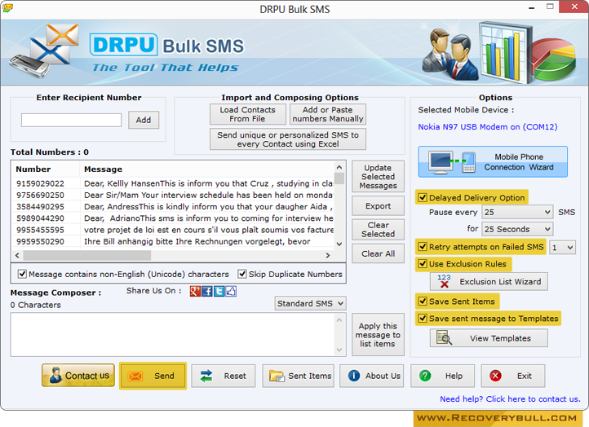This screenshot has width=589, height=427.
Task: Disable Use Exclusion Rules checkbox
Action: point(423,264)
